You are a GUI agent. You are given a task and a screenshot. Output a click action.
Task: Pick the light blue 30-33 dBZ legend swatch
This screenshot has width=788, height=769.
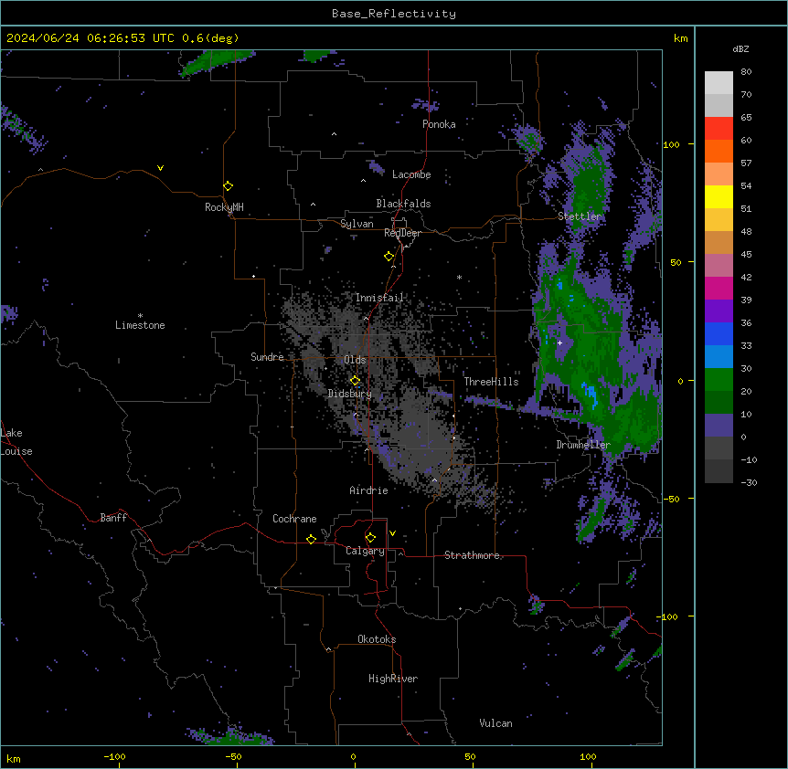(719, 357)
